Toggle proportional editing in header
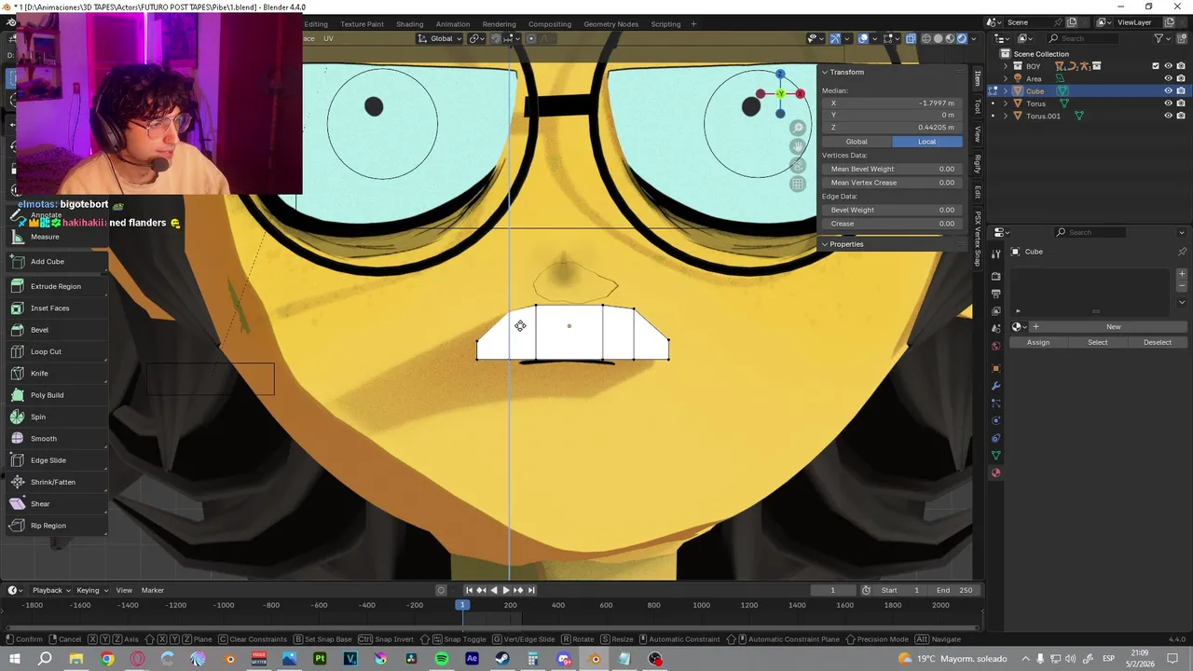Screen dimensions: 1193x671 531,38
